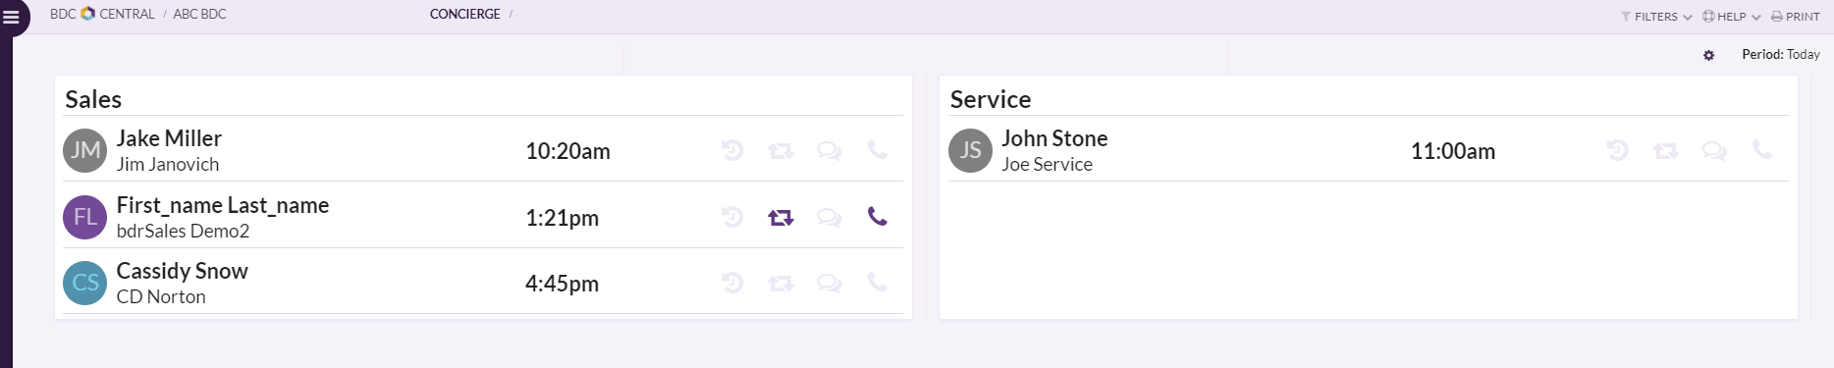Screen dimensions: 1834x368
Task: Expand the Filters dropdown
Action: point(1656,17)
